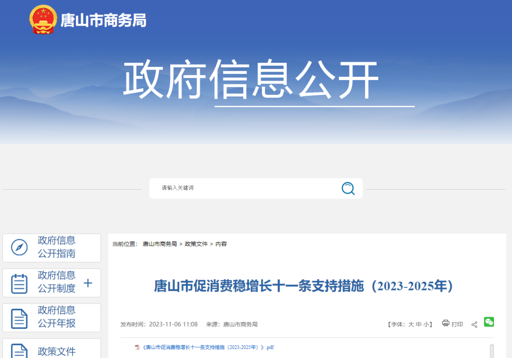Set font size to 中

pos(419,324)
